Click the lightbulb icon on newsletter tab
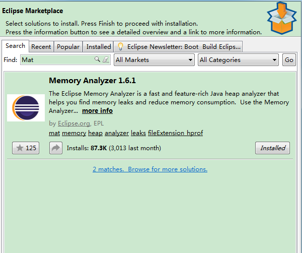The height and width of the screenshot is (253, 302). tap(120, 47)
